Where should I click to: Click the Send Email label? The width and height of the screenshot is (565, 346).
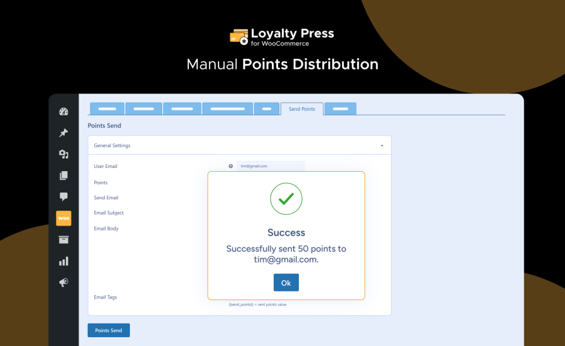(x=106, y=198)
